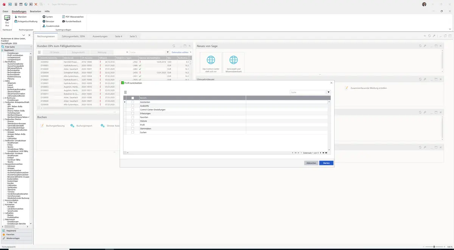
Task: Open PDF-Wasserzeichen settings
Action: (x=73, y=17)
